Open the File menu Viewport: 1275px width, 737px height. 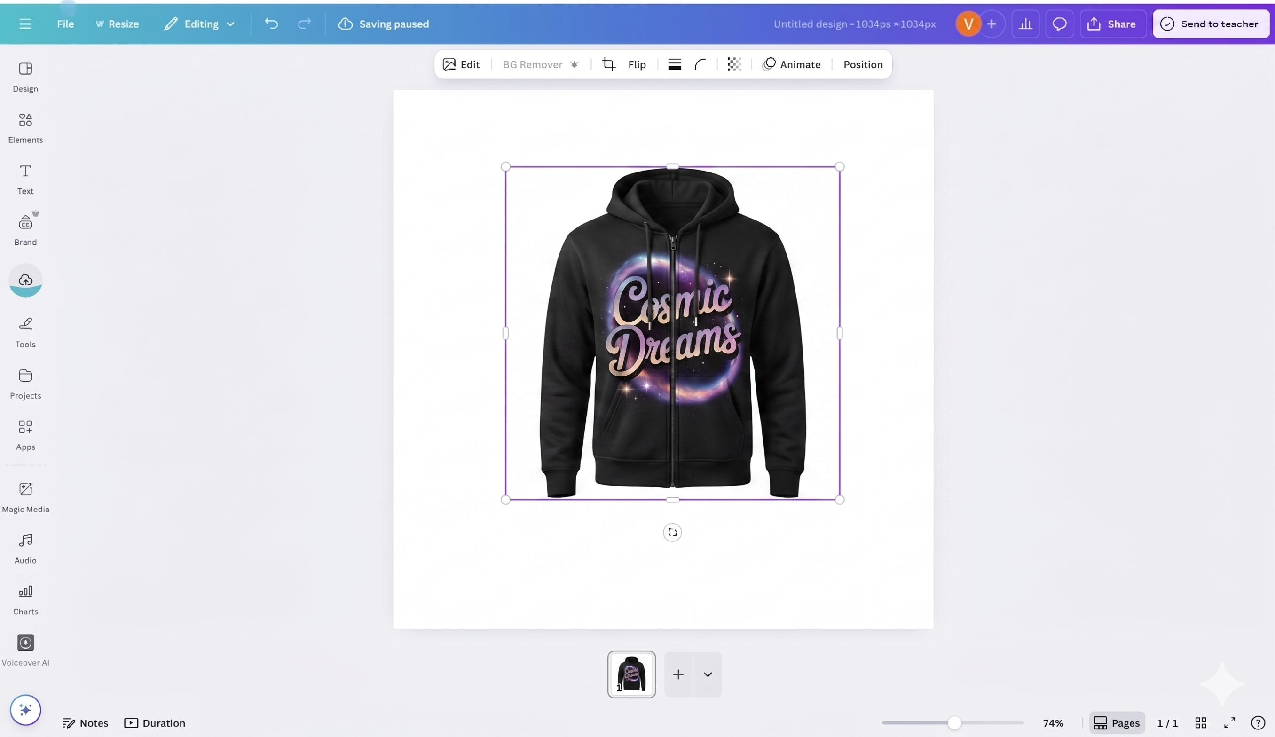[x=65, y=24]
